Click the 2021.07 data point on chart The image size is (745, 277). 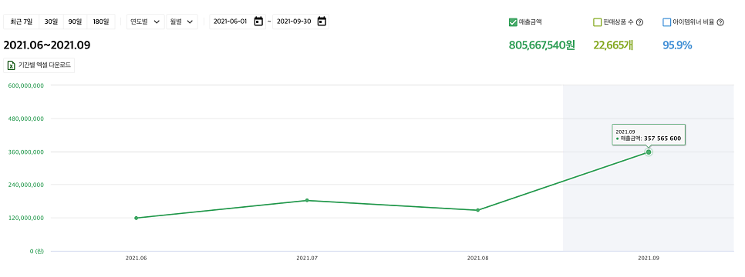pos(307,200)
